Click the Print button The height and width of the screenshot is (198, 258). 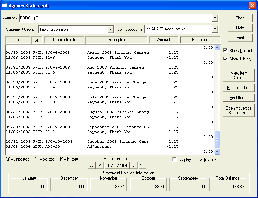(x=240, y=38)
